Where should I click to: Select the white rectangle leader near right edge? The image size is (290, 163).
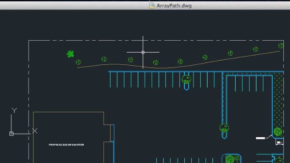coord(261,138)
